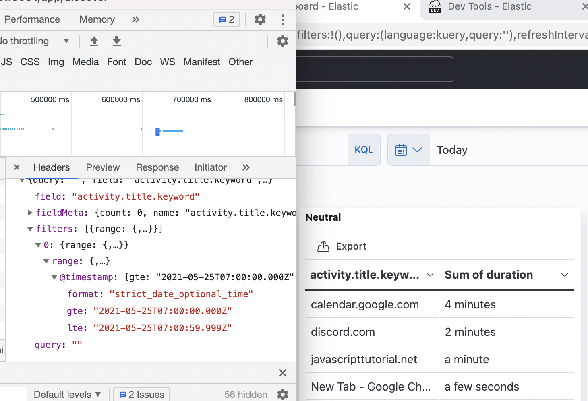Open console settings gear icon
Image resolution: width=588 pixels, height=401 pixels.
point(283,395)
